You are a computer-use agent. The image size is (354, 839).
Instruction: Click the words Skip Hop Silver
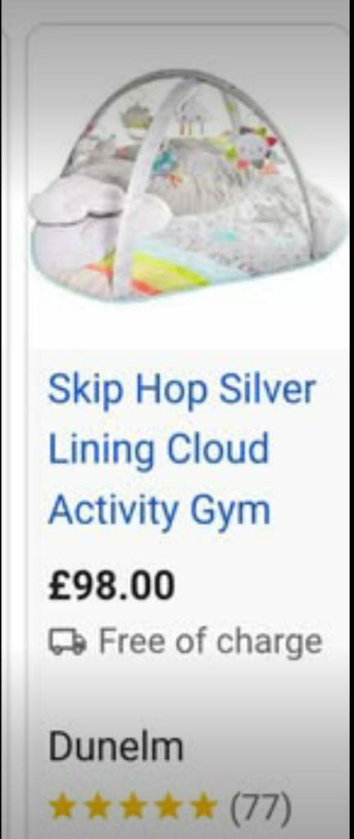(x=182, y=389)
